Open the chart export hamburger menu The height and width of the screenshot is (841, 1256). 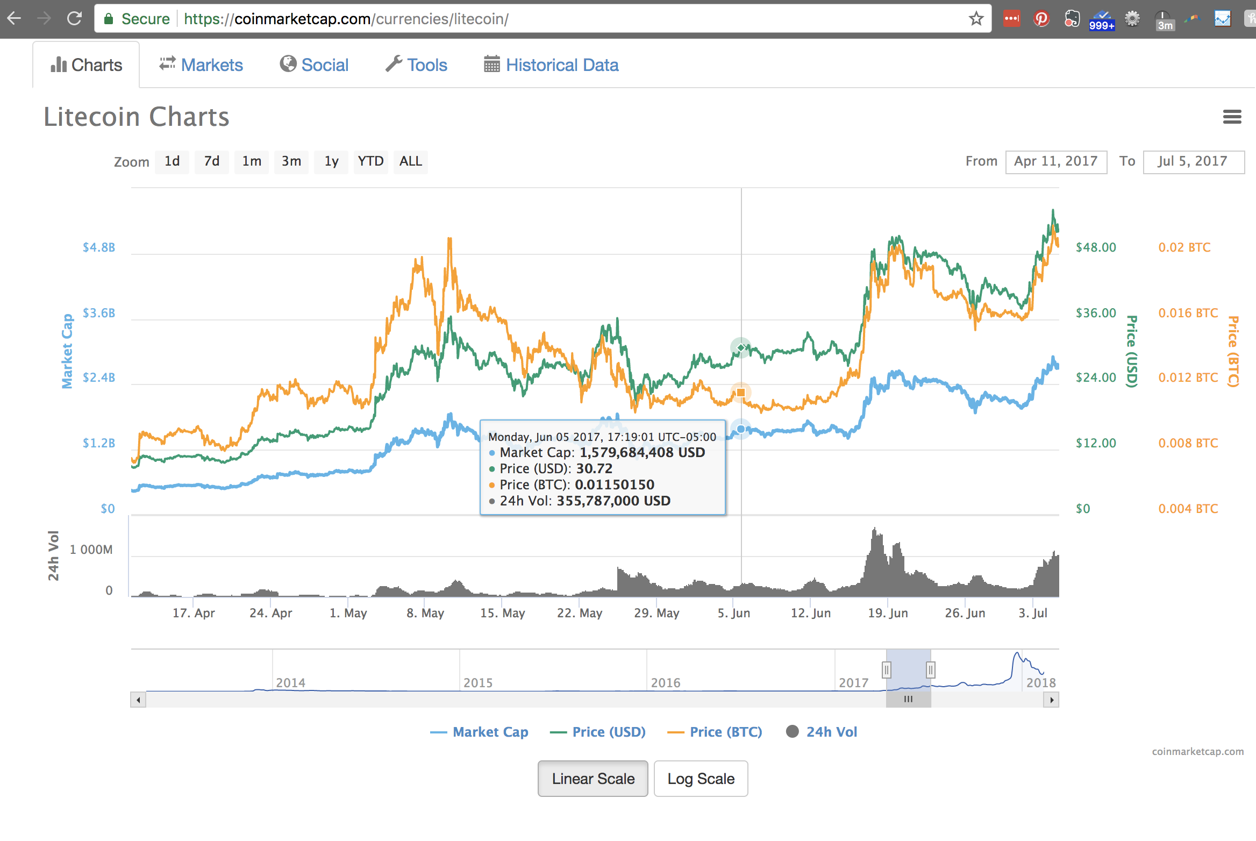1232,117
